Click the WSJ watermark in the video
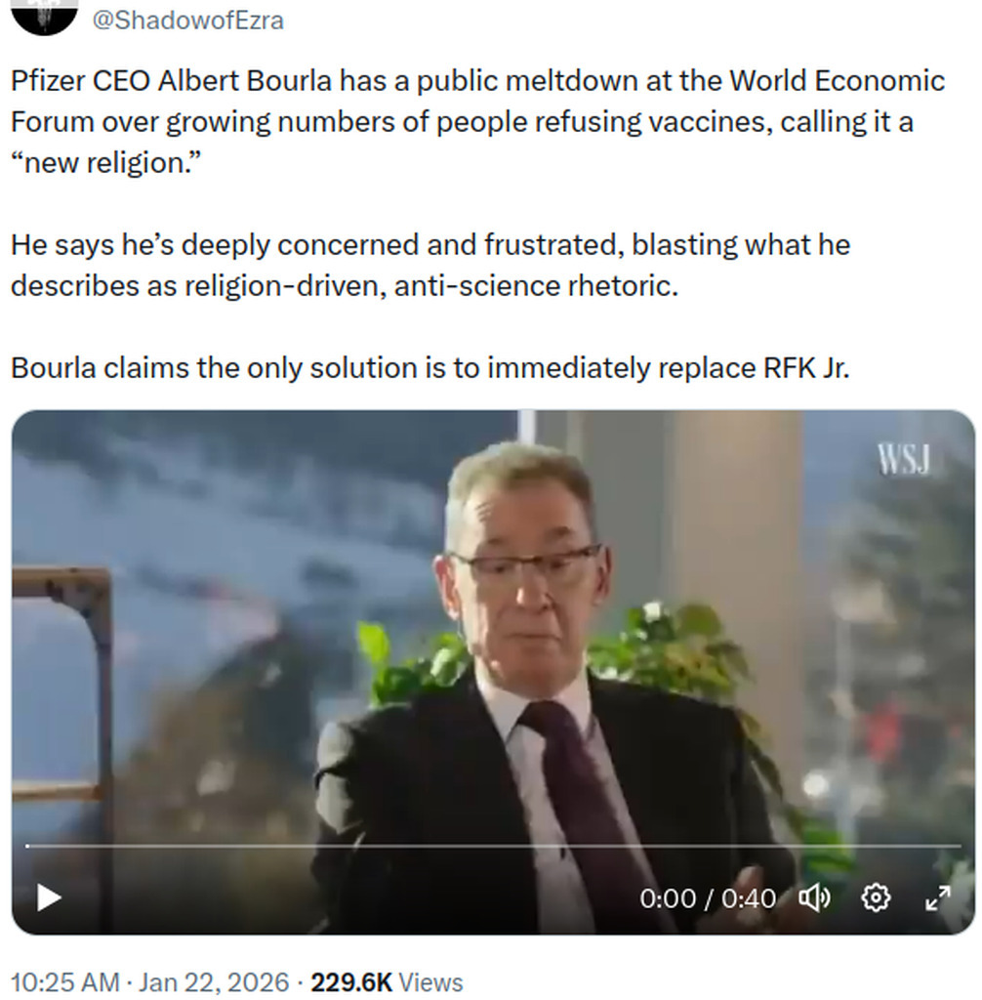The height and width of the screenshot is (1000, 982). (x=904, y=459)
